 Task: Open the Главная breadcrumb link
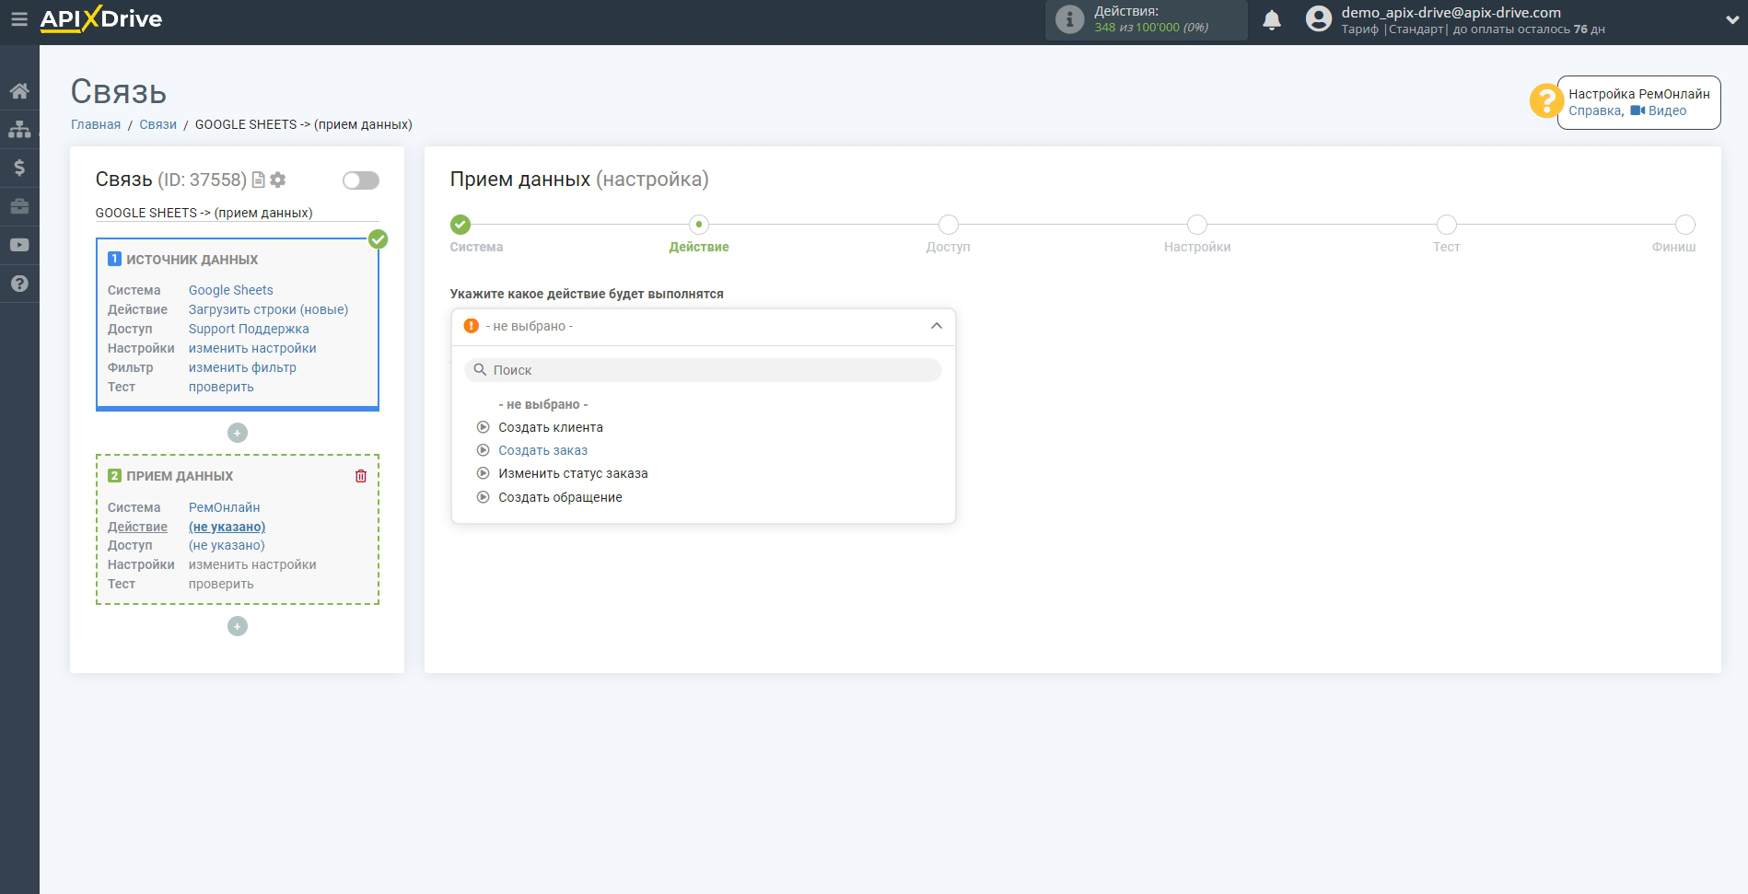(x=96, y=124)
